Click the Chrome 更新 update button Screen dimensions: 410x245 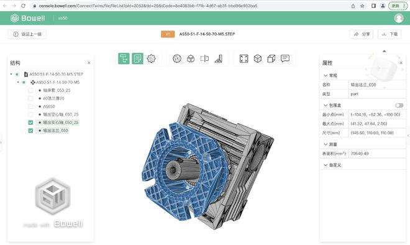398,6
